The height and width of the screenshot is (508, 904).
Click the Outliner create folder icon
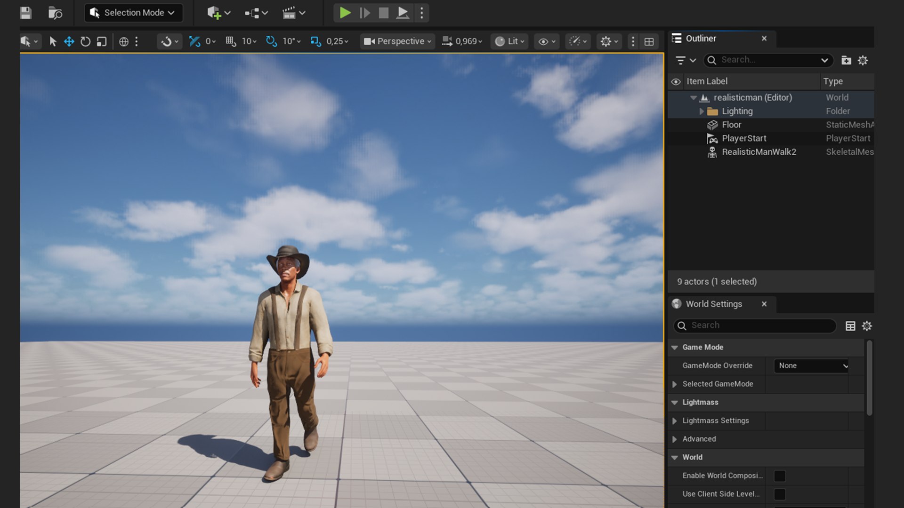click(846, 60)
